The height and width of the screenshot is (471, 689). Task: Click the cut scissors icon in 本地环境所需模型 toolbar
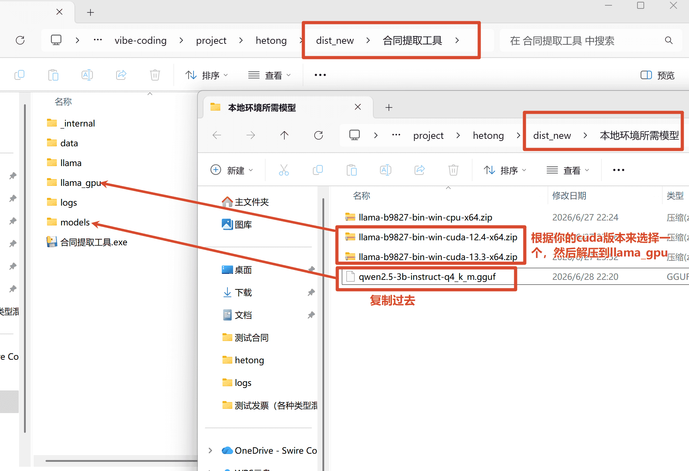click(284, 170)
